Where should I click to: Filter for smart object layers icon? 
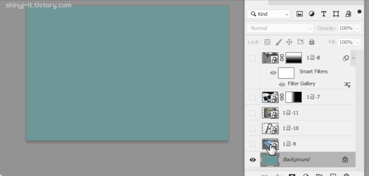pyautogui.click(x=348, y=14)
